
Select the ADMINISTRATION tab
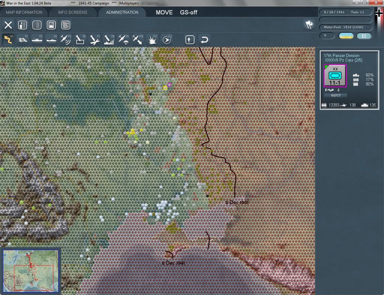(122, 12)
